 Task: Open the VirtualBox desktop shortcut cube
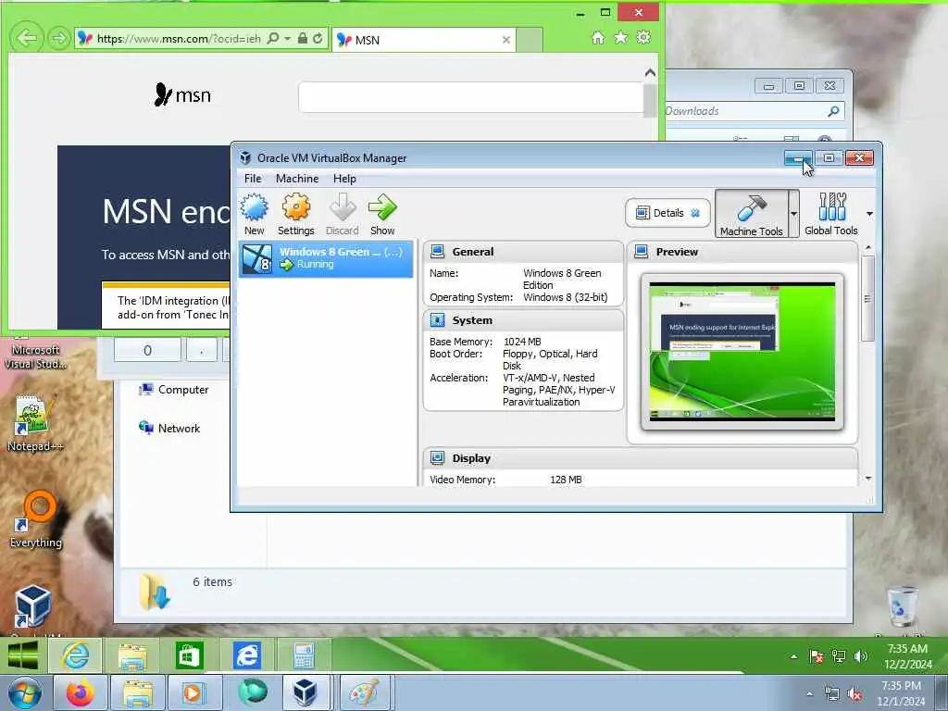[x=32, y=605]
